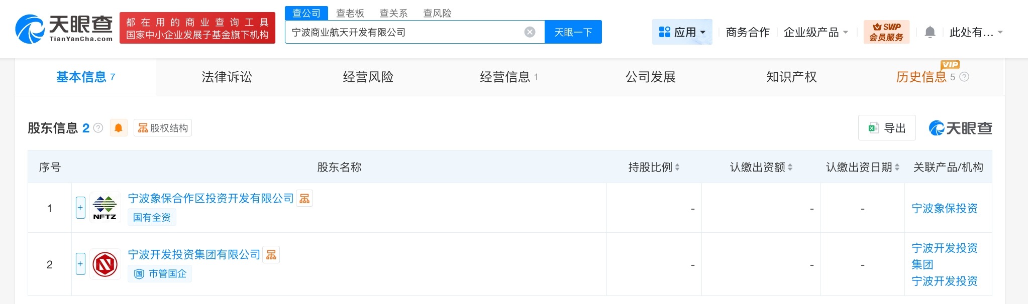Click the 天眼一下 search button
Viewport: 1028px width, 304px height.
(573, 32)
